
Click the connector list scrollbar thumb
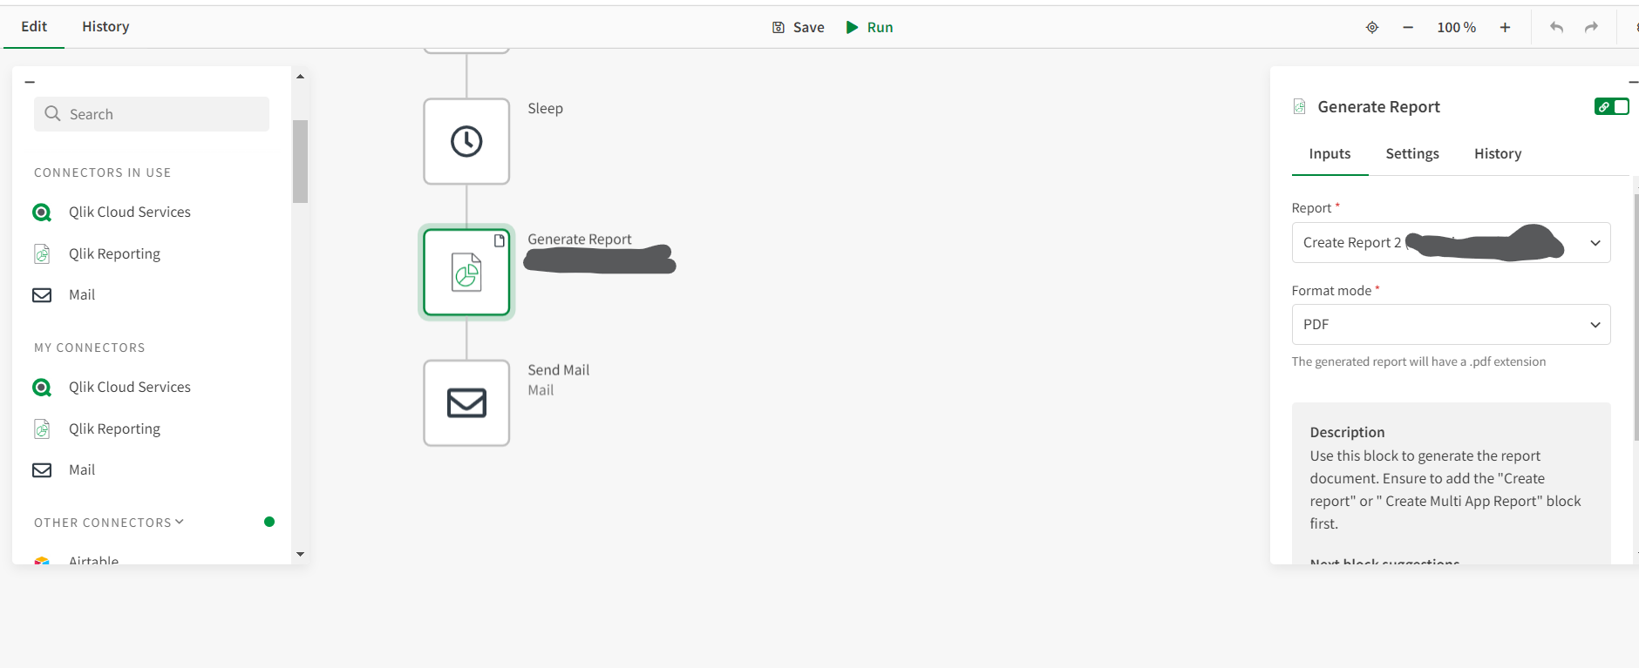(x=300, y=161)
